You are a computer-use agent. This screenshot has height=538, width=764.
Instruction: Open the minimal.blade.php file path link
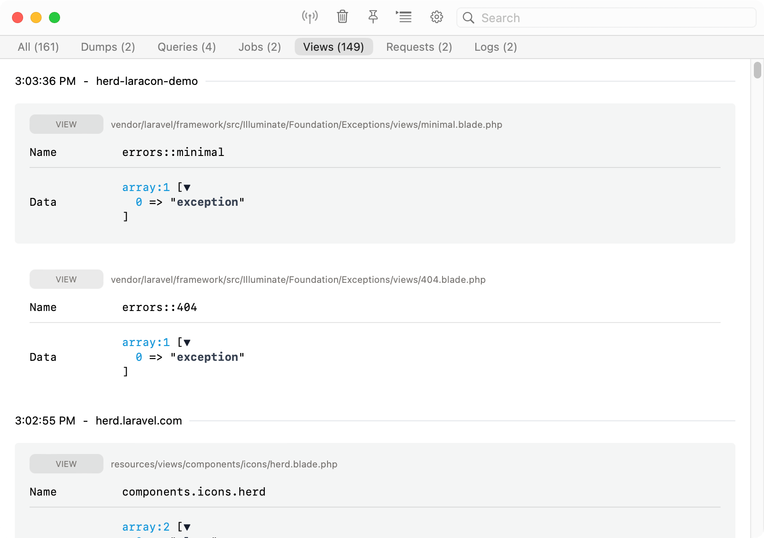coord(306,125)
